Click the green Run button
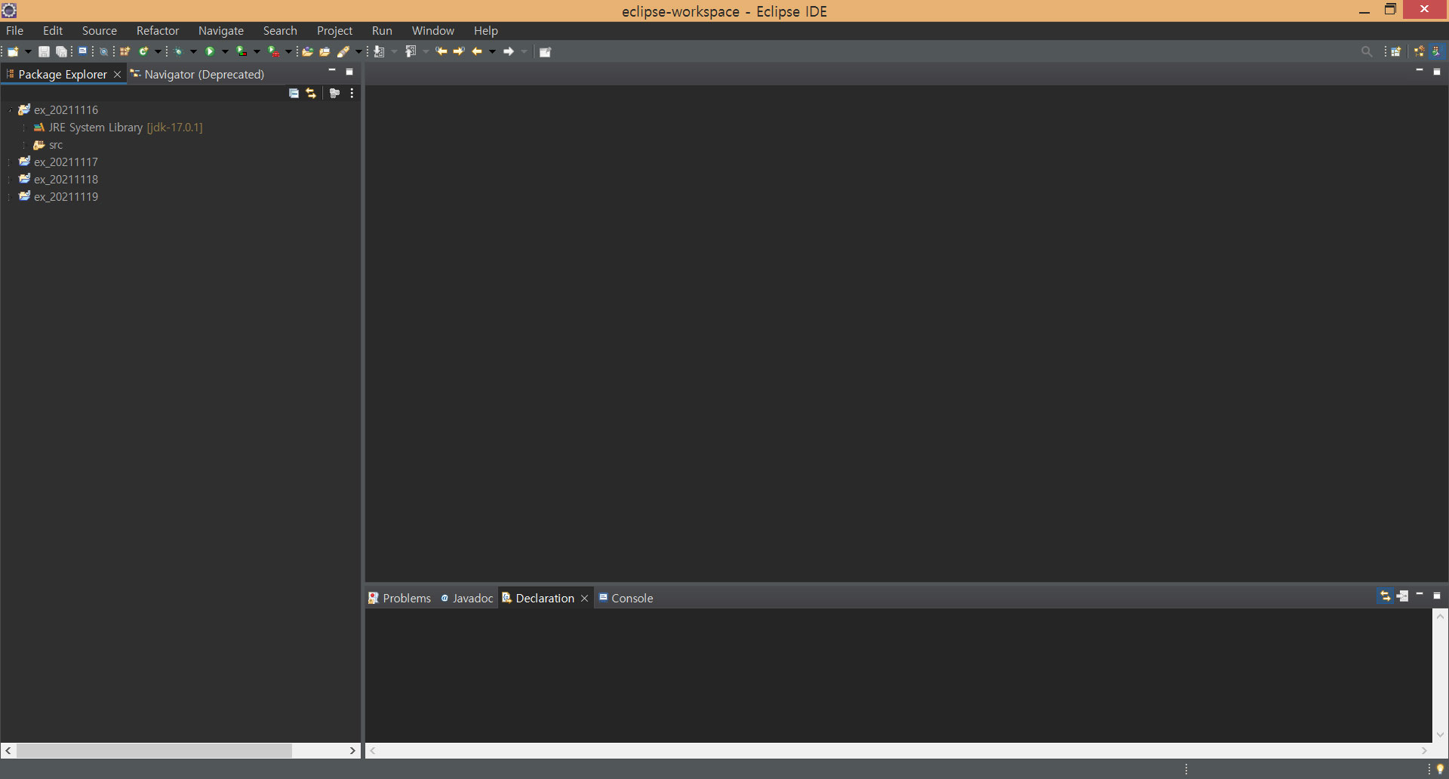This screenshot has height=779, width=1449. point(210,51)
